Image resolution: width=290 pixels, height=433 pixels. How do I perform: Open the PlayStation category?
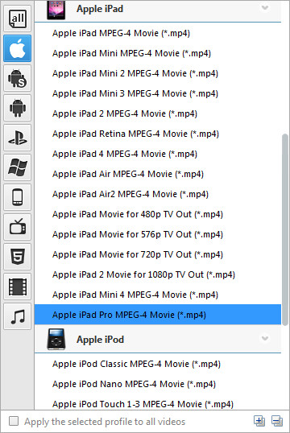(x=18, y=138)
